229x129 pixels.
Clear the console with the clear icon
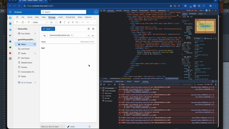click(104, 85)
